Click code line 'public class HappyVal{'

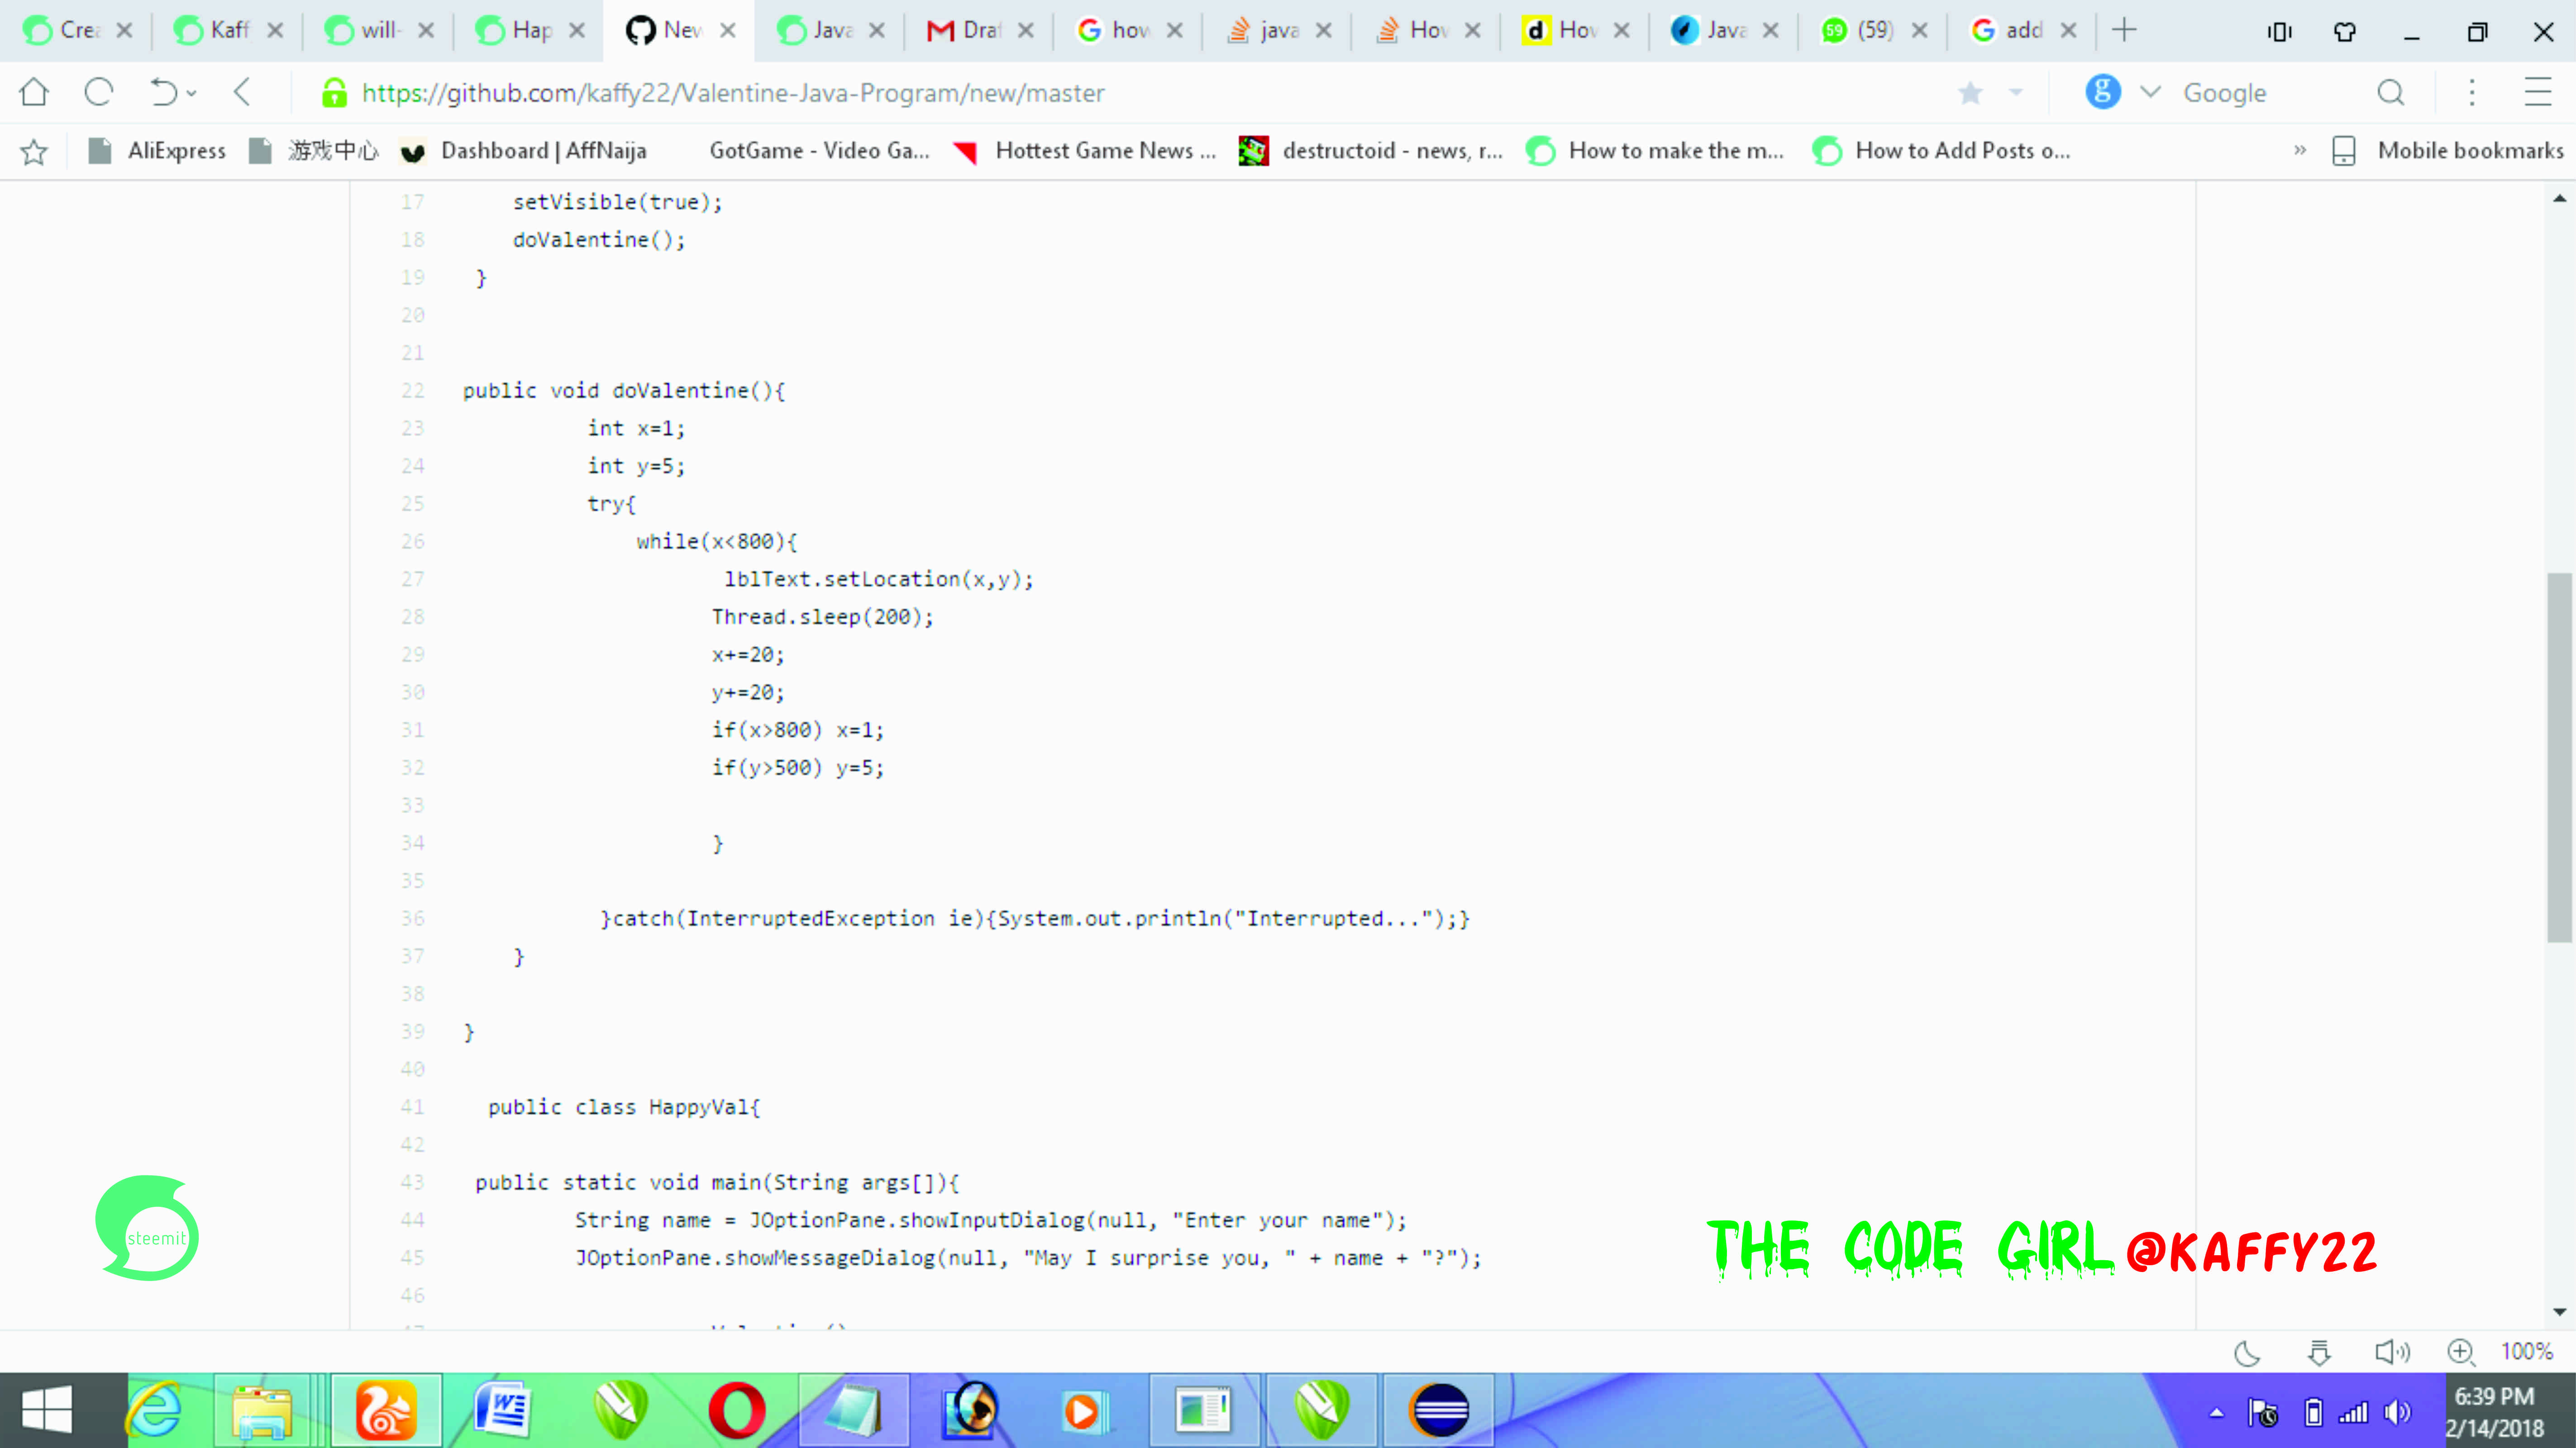tap(624, 1107)
